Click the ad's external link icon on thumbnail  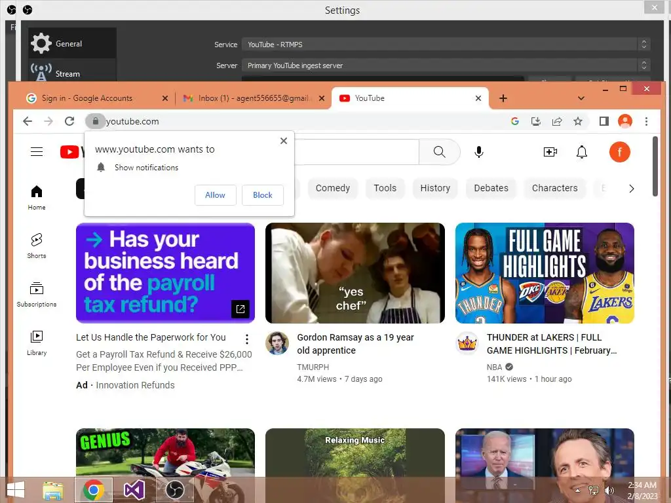(240, 309)
